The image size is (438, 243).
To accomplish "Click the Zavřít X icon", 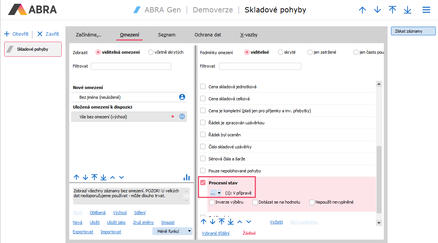I will [x=40, y=34].
